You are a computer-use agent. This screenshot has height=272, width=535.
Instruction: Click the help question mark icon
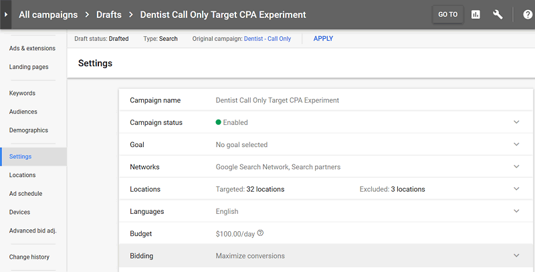(x=527, y=14)
